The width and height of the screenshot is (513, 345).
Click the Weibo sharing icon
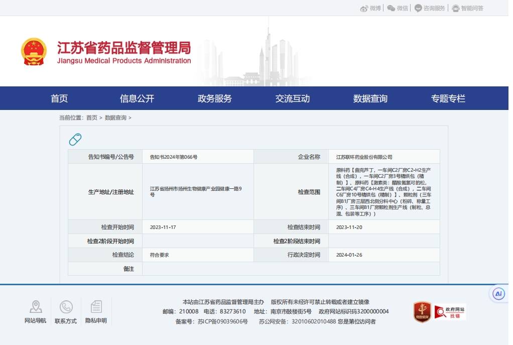tap(365, 8)
